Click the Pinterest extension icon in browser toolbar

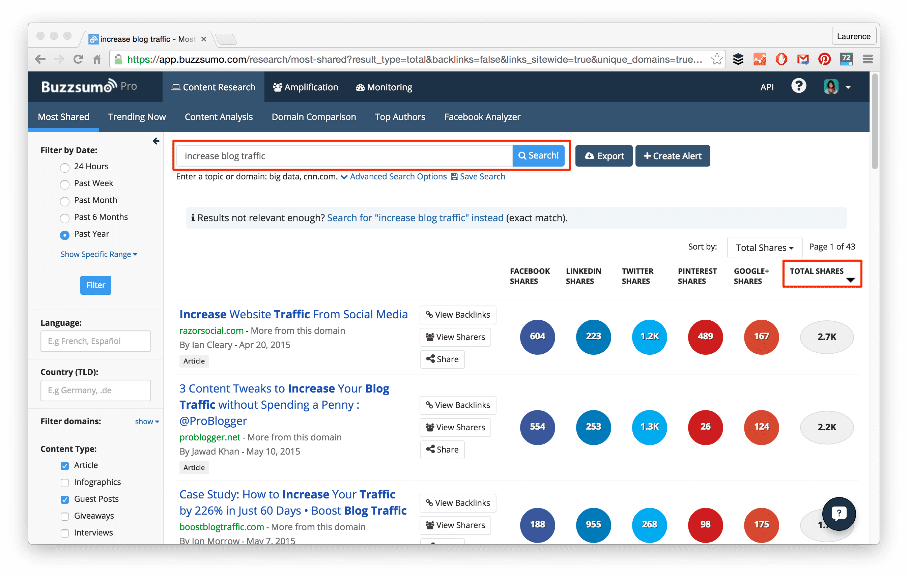(x=824, y=59)
